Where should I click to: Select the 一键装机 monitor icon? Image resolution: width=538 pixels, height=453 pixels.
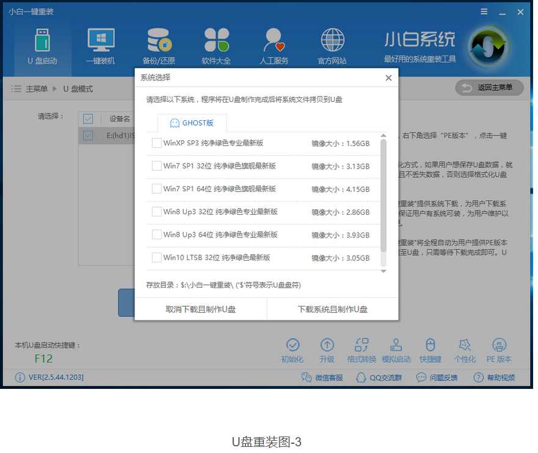[x=101, y=40]
